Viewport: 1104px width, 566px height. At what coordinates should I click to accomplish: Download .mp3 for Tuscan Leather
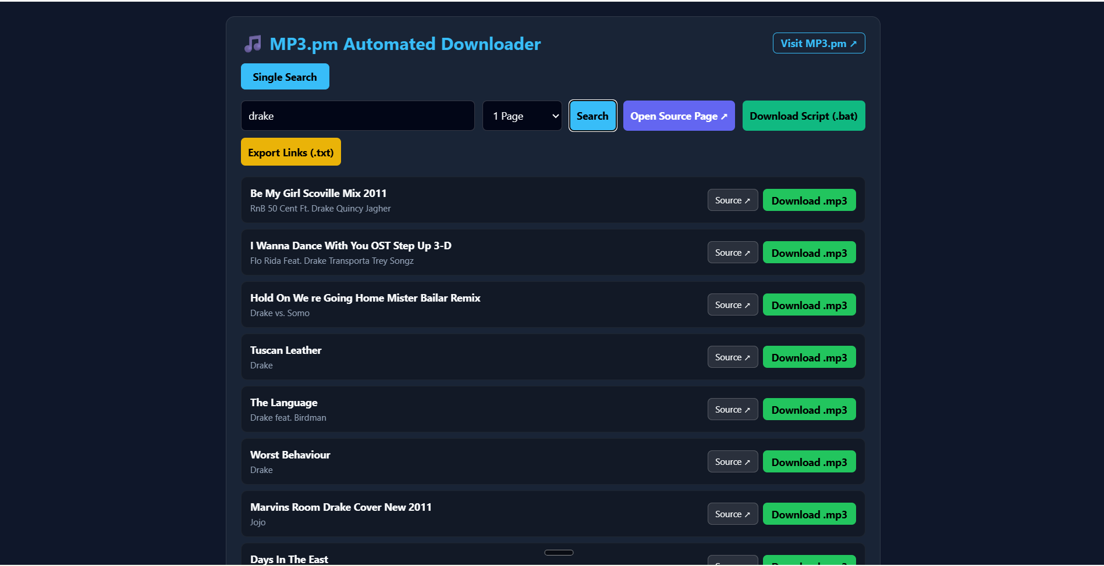809,357
